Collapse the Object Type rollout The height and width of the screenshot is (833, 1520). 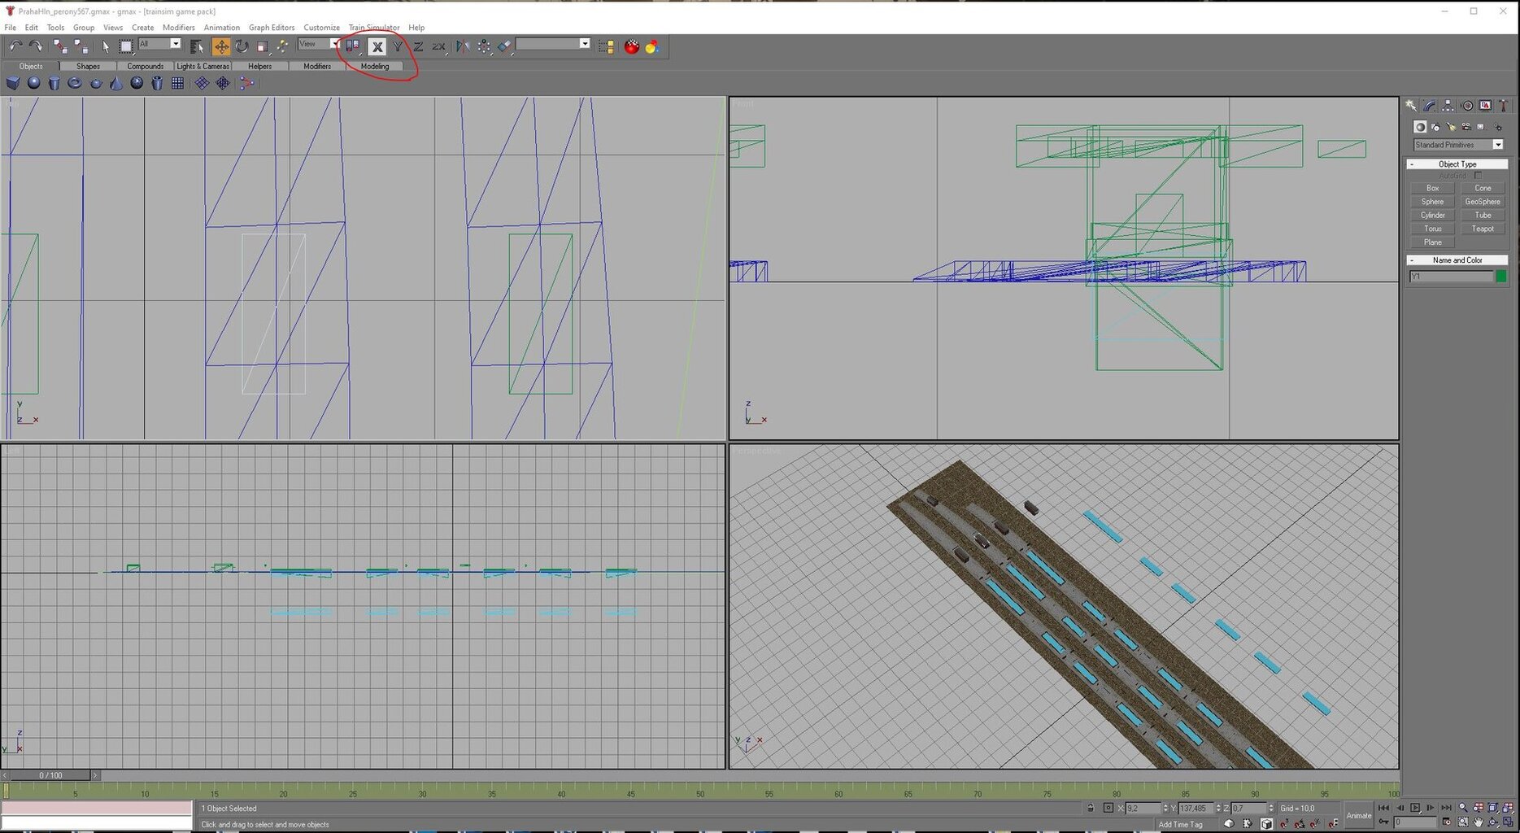click(x=1457, y=164)
